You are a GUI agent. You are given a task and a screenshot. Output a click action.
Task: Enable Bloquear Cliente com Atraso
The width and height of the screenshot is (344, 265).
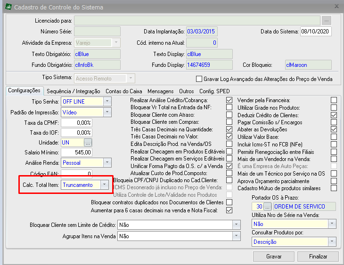(229, 115)
